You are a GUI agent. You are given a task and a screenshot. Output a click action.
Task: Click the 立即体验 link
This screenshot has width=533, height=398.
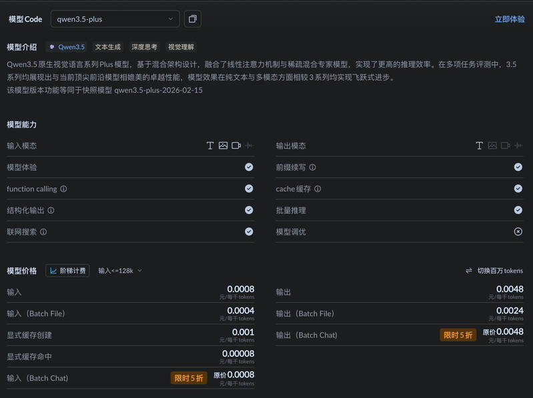(x=509, y=19)
